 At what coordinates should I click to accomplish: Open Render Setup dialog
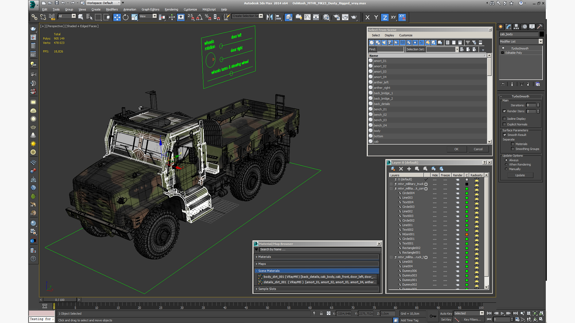tap(337, 17)
